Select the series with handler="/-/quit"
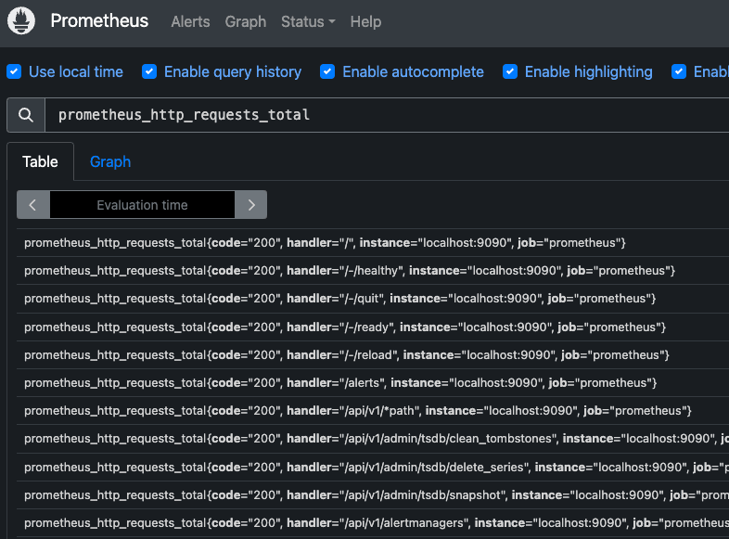This screenshot has height=539, width=729. pos(373,299)
